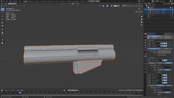Toggle Self checkbox under BTool_Barrier
Screen dimensions: 174x98
pyautogui.click(x=158, y=94)
